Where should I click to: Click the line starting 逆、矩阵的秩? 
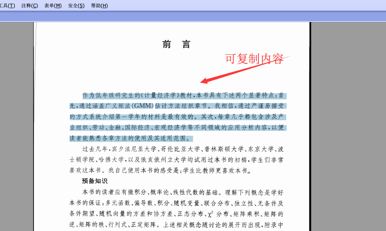point(177,225)
